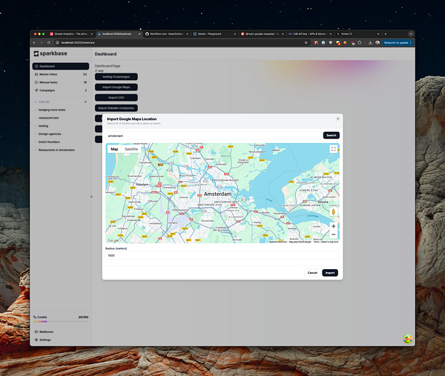Click Report a map error link
Screen dimensions: 445x376
330,242
